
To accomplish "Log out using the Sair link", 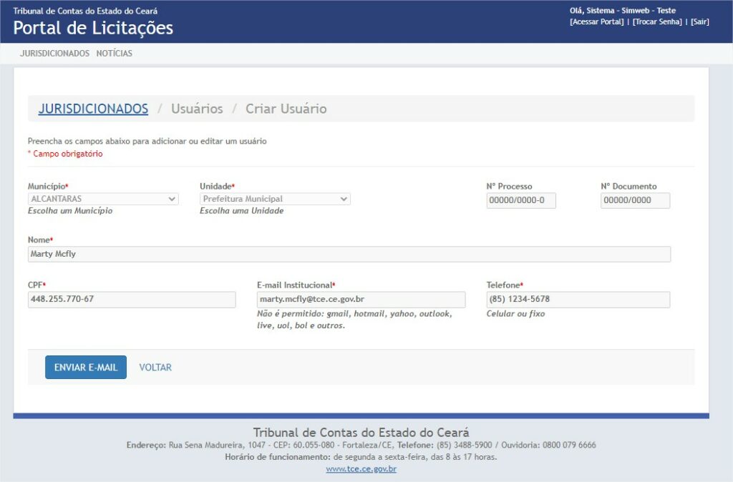I will point(699,22).
